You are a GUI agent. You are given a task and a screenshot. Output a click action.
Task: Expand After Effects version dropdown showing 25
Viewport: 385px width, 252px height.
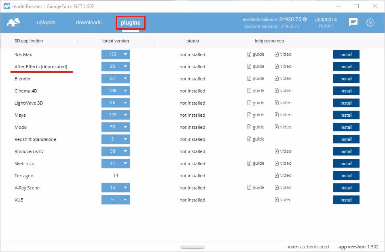pos(116,66)
